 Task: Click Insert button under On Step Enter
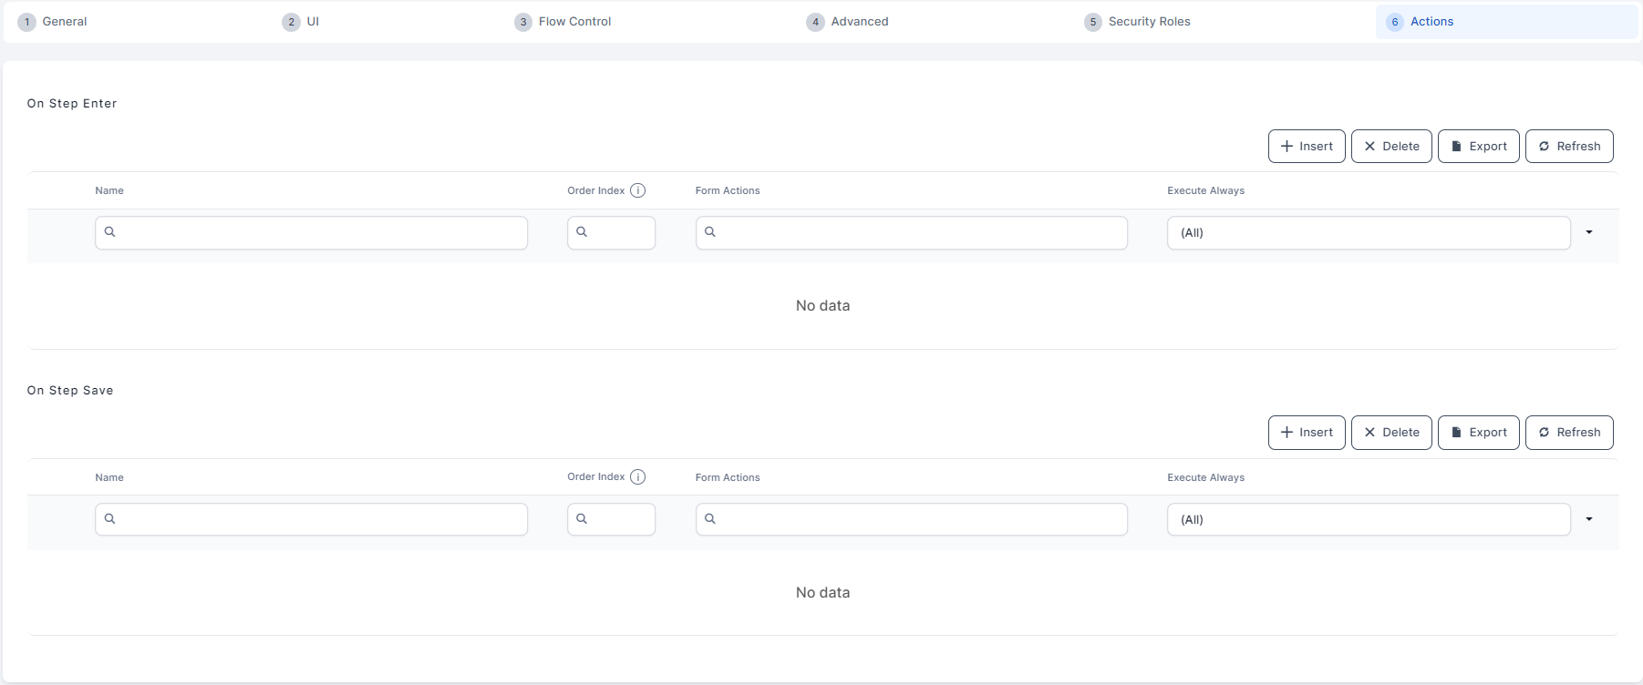click(x=1306, y=147)
